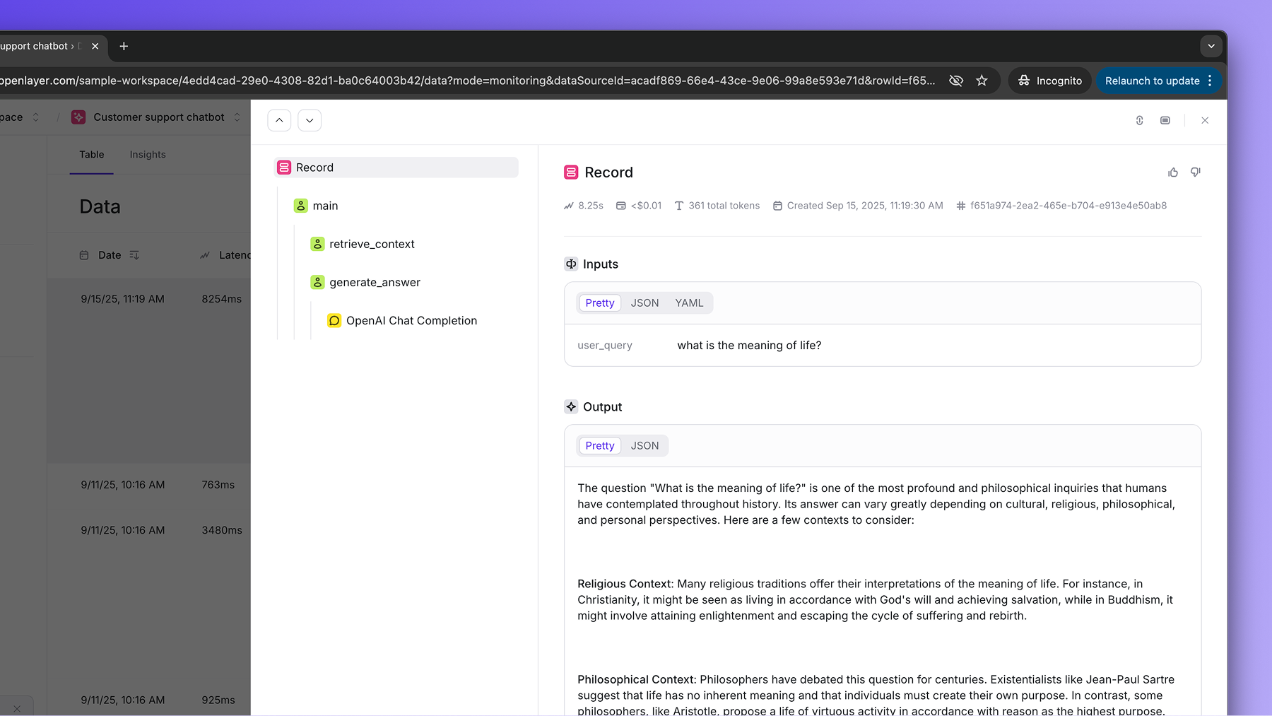1272x716 pixels.
Task: Click the Religious Context paragraph
Action: coord(875,600)
